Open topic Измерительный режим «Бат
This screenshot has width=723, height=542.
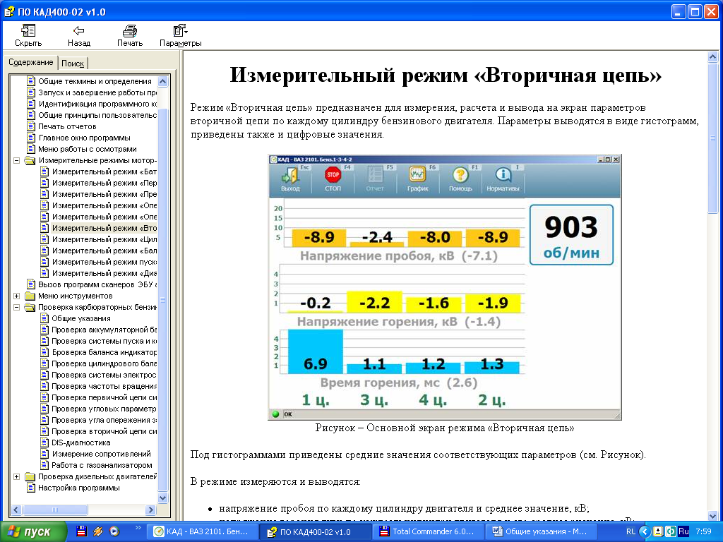[x=104, y=171]
